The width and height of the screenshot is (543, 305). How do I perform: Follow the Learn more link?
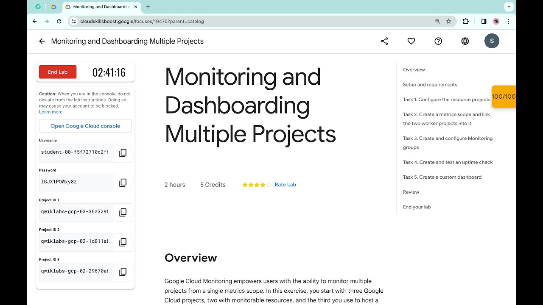tap(51, 112)
